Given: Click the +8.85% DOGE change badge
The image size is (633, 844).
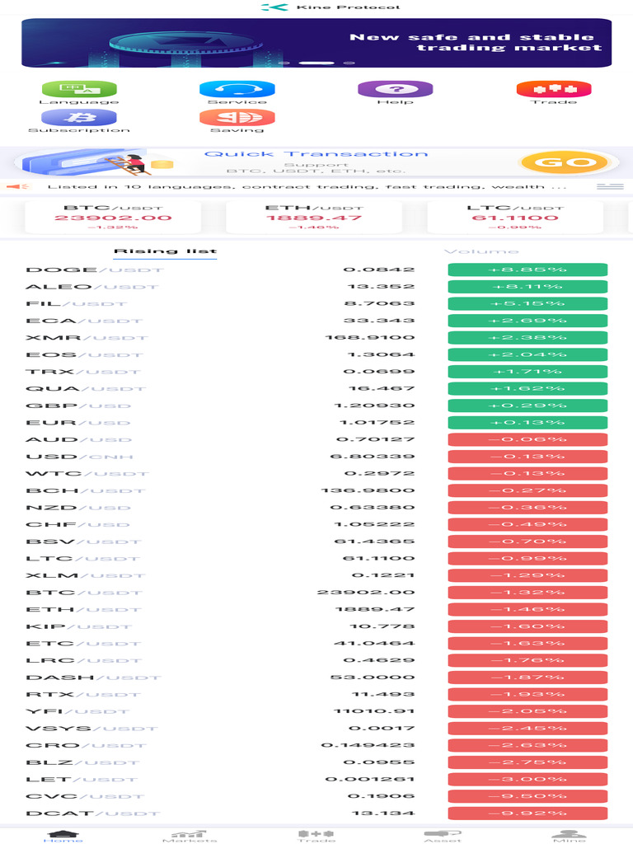Looking at the screenshot, I should 527,270.
